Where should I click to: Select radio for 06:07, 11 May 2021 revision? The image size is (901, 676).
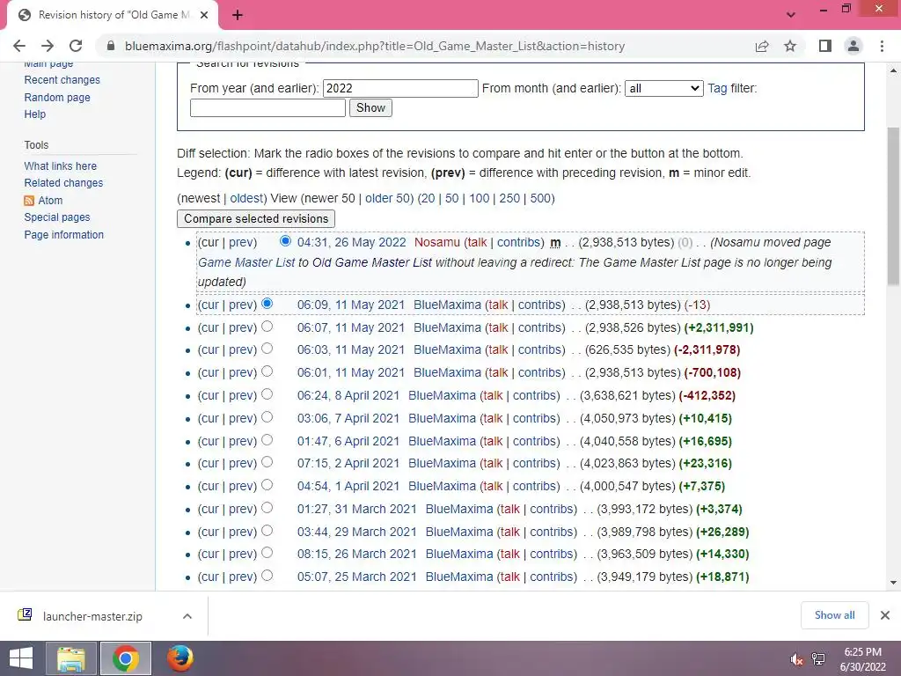pos(267,326)
